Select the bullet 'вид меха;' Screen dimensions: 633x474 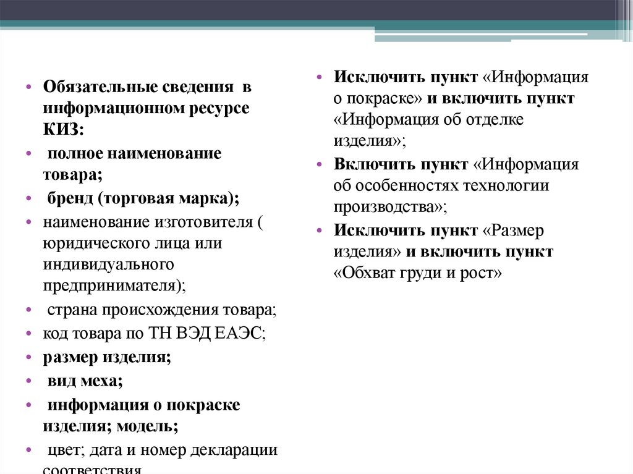click(85, 381)
